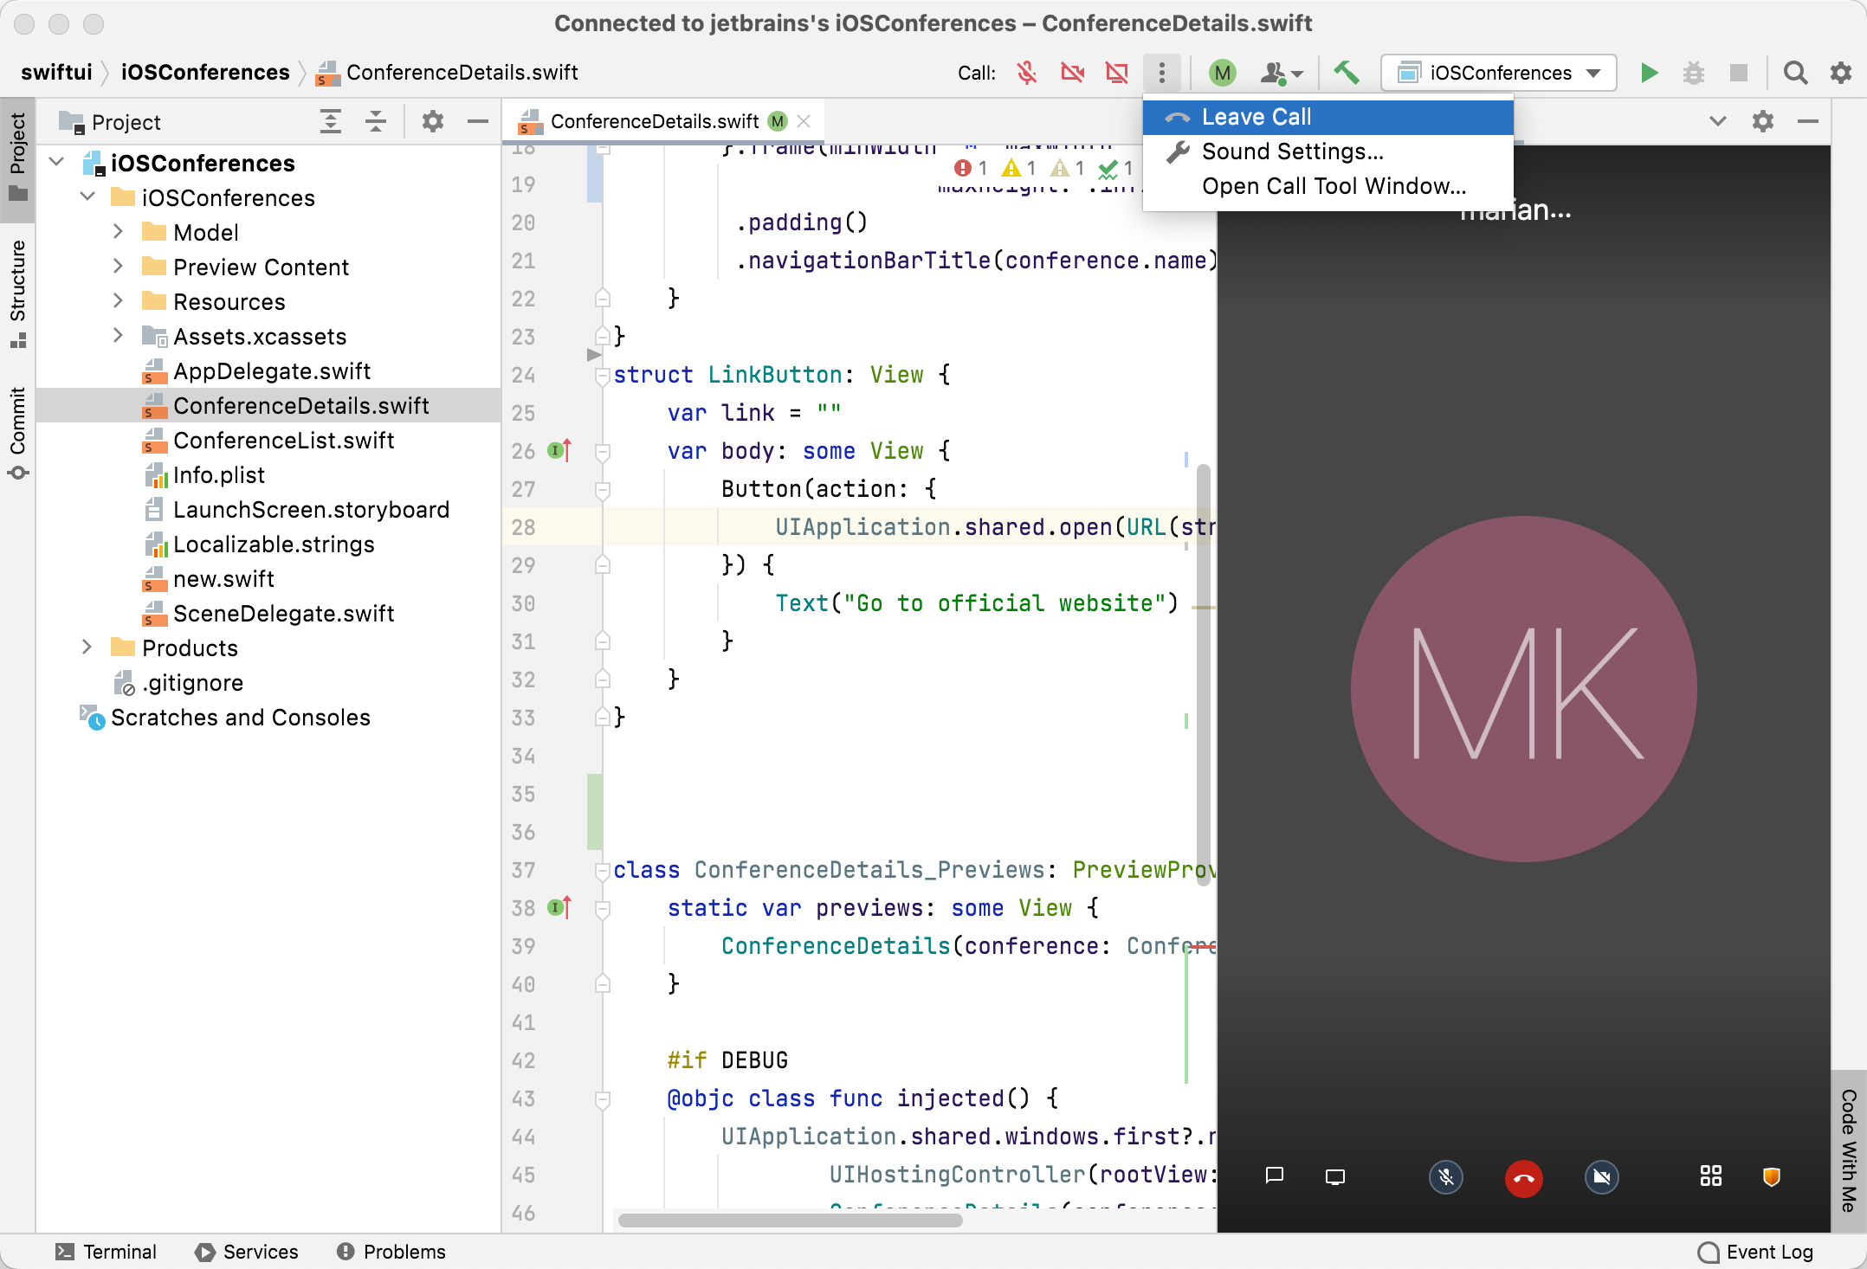Build project with the hammer icon
Image resolution: width=1867 pixels, height=1269 pixels.
pos(1346,73)
